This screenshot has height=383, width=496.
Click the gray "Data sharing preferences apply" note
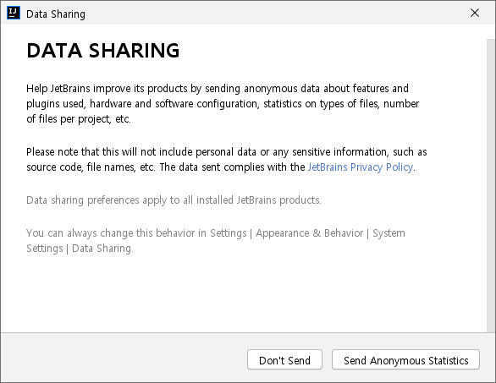pyautogui.click(x=174, y=200)
